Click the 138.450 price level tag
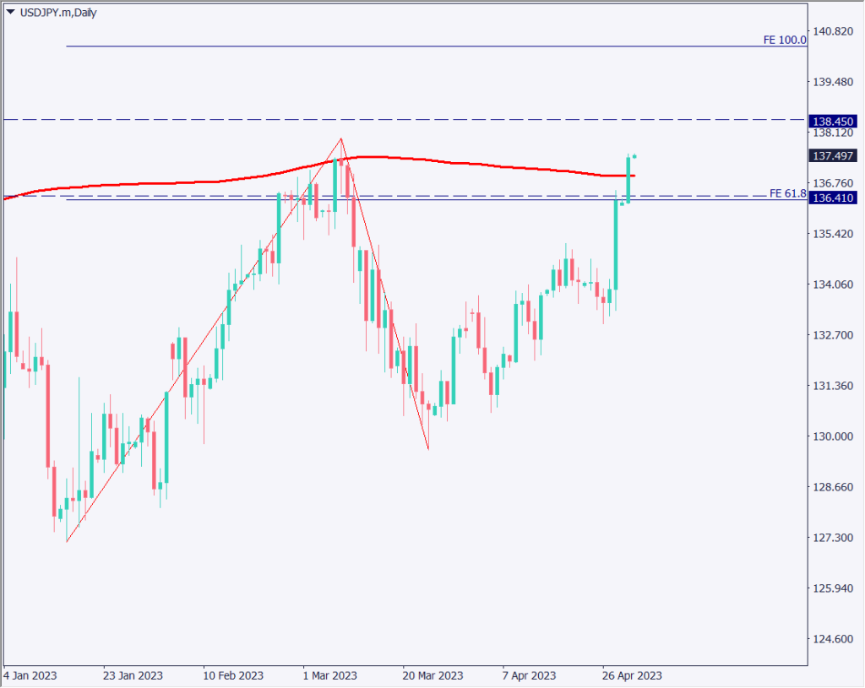 [834, 121]
